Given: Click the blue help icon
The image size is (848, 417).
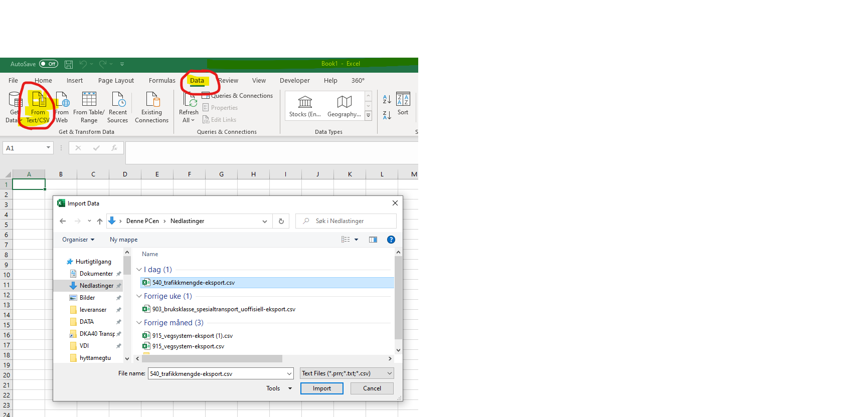Looking at the screenshot, I should coord(391,240).
